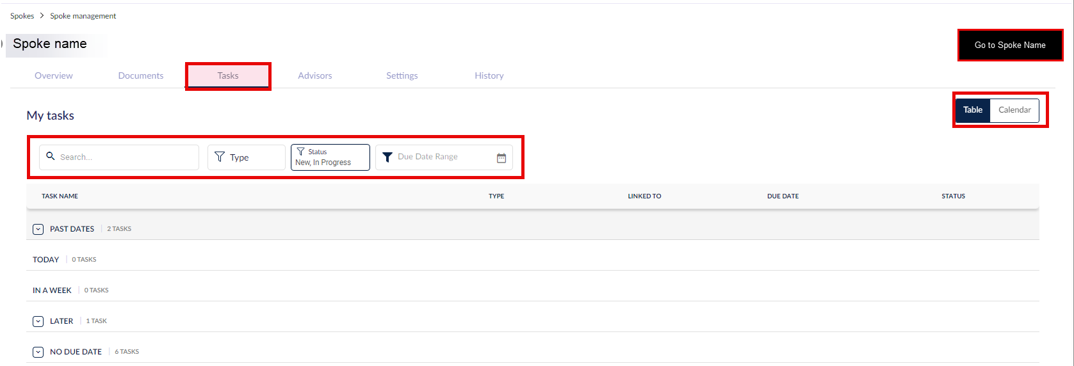This screenshot has height=366, width=1074.
Task: Sort by Task Name column header
Action: 60,196
